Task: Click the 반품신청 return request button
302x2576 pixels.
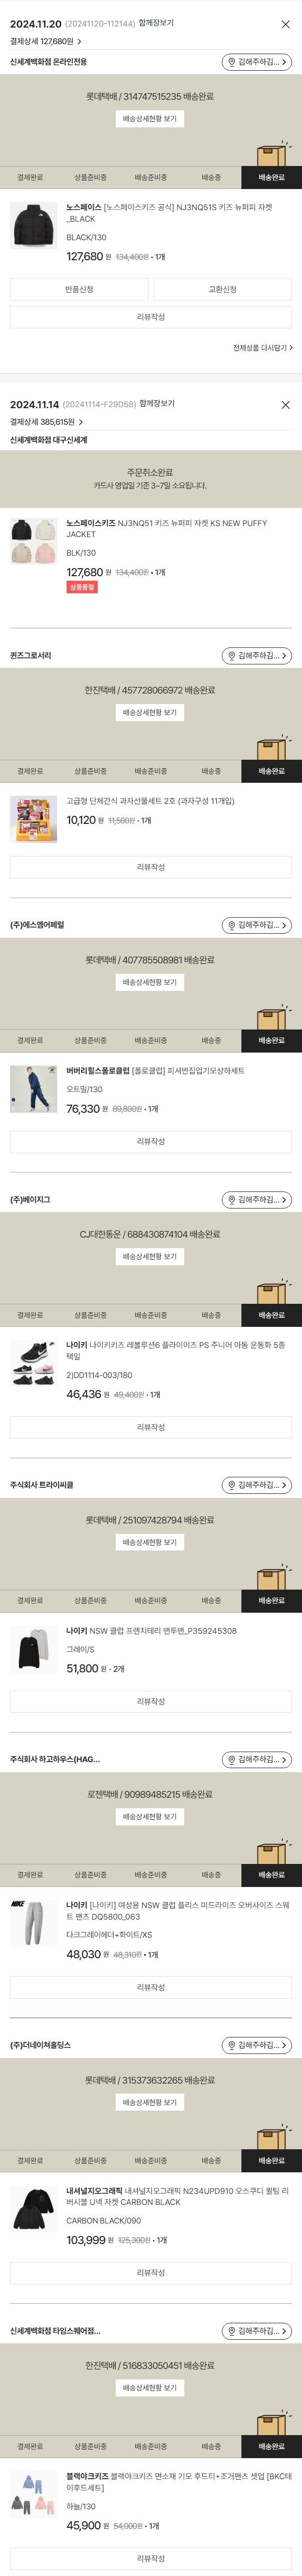Action: click(79, 289)
